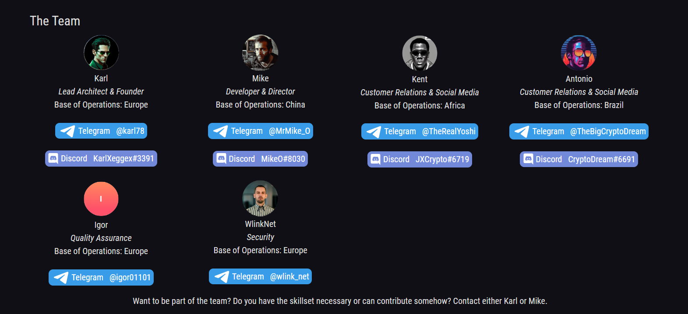Screen dimensions: 688x314
Task: Open the @igor01101 Telegram handle
Action: click(130, 277)
